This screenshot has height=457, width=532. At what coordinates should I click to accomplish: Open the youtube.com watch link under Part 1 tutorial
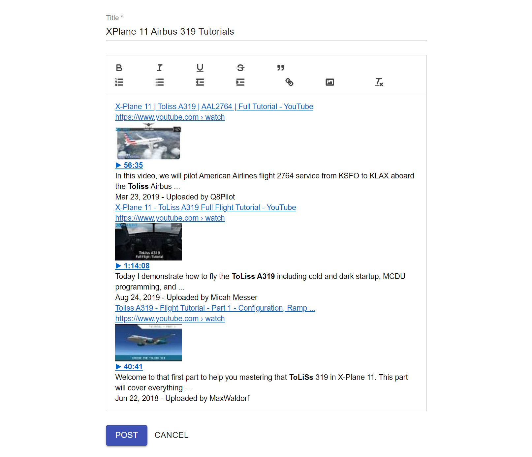click(x=170, y=319)
